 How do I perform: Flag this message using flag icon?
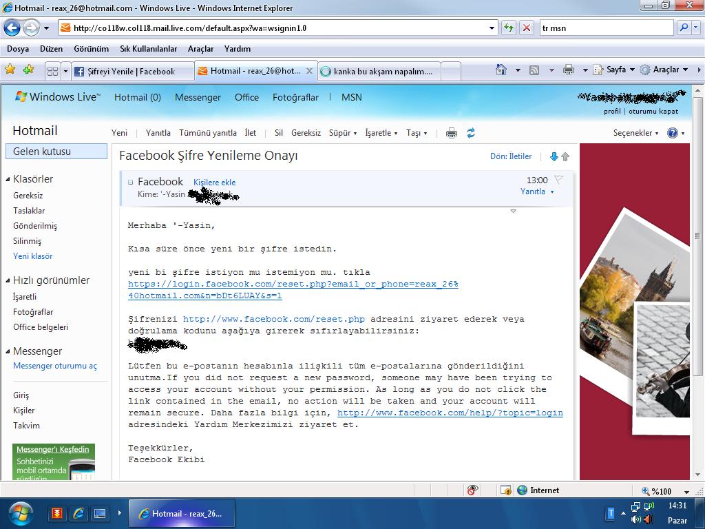click(558, 180)
